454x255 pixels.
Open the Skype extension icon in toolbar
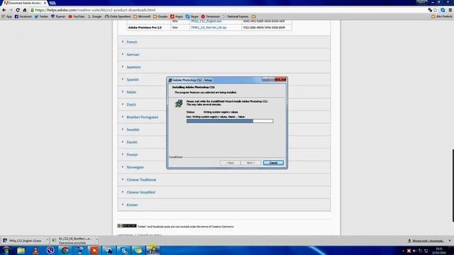click(443, 10)
